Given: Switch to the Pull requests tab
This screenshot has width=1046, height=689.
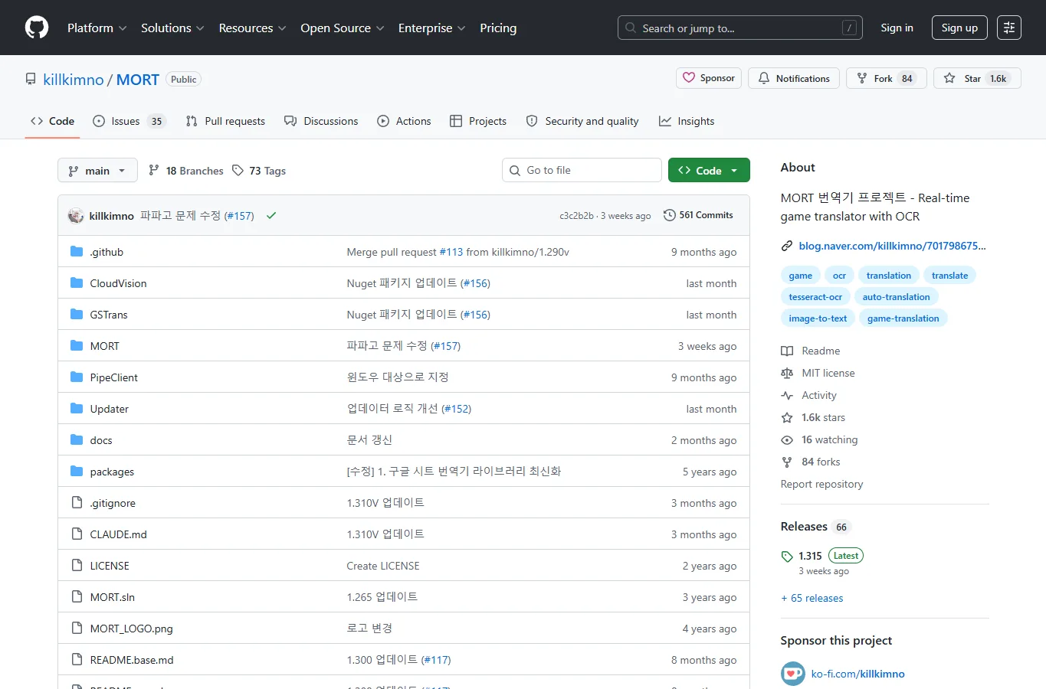Looking at the screenshot, I should [225, 121].
